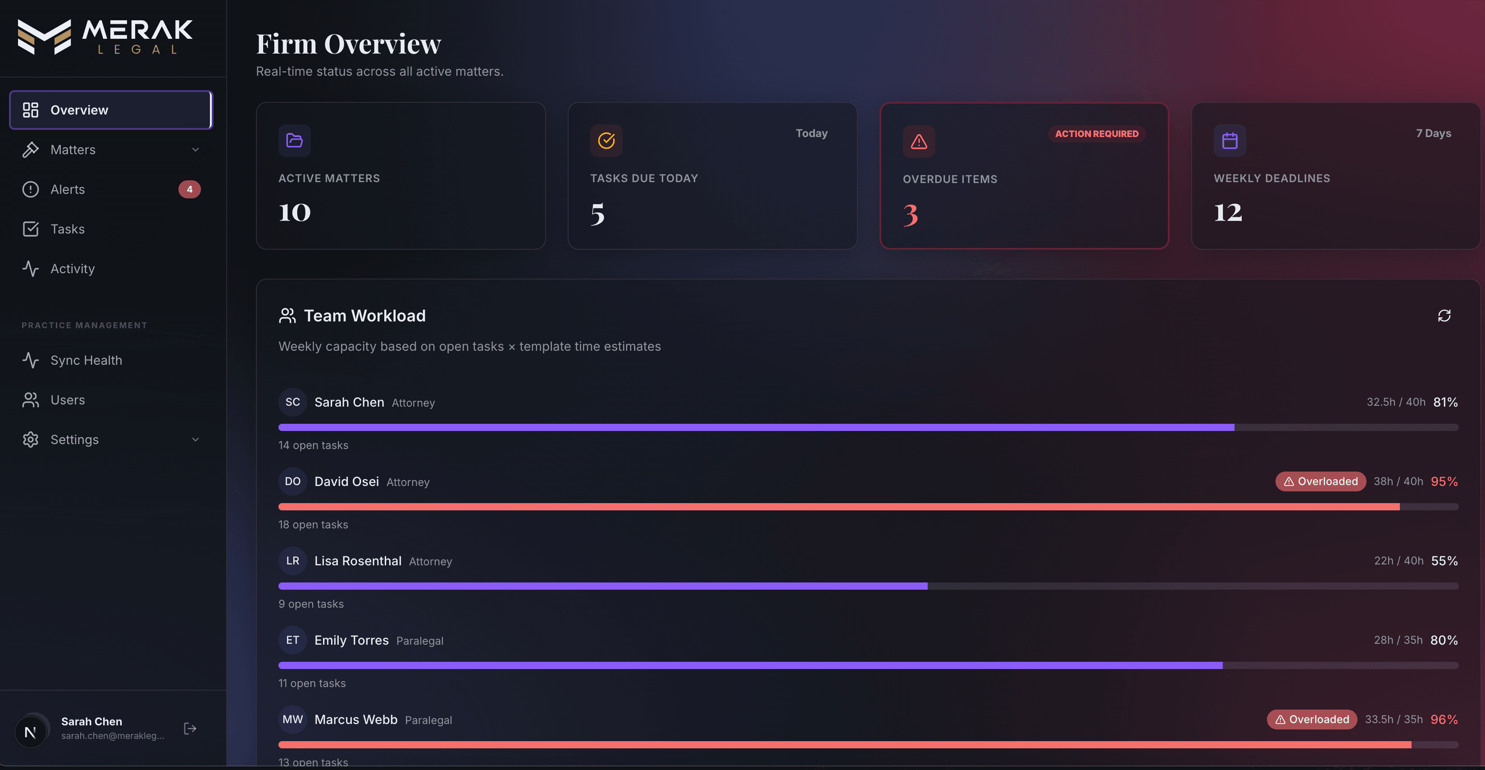Expand the Matters menu chevron
Viewport: 1485px width, 770px height.
(196, 149)
